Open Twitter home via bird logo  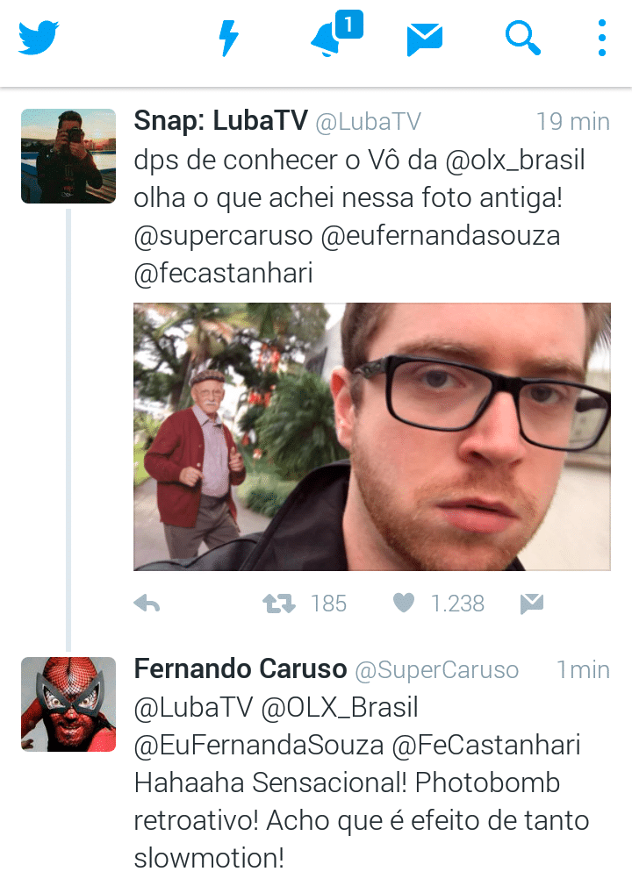click(39, 38)
